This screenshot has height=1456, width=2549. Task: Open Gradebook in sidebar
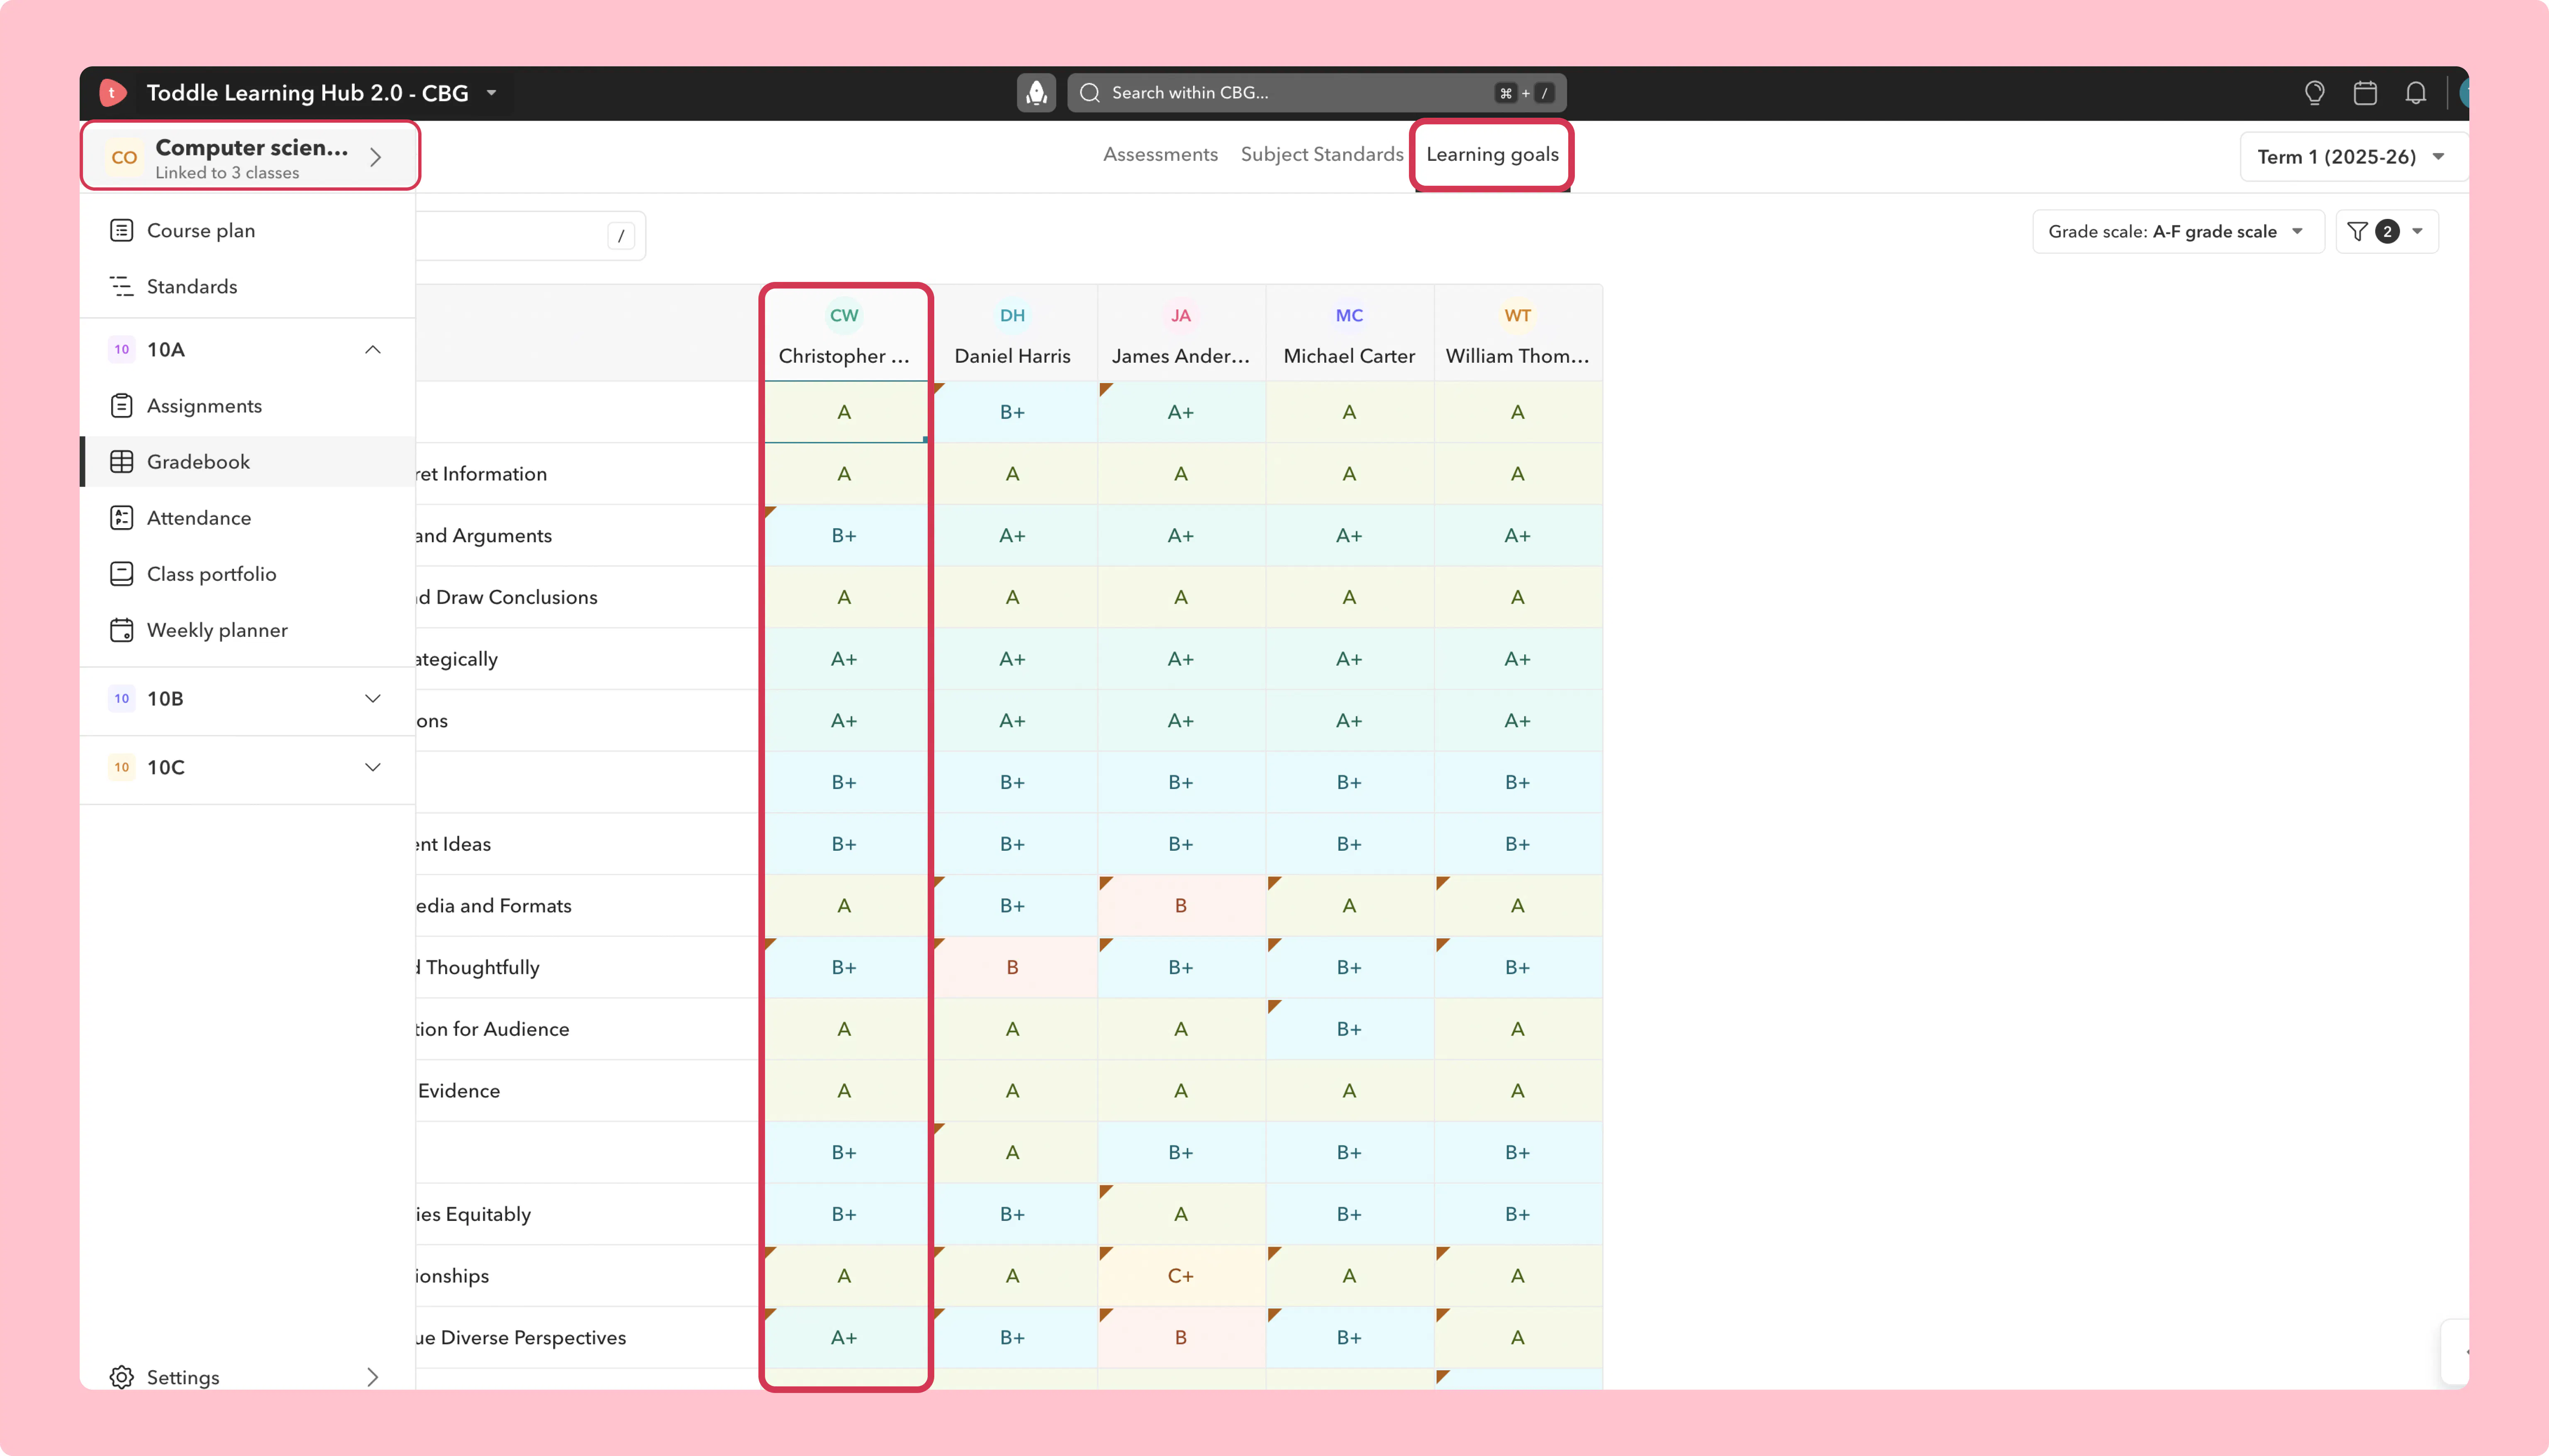click(x=248, y=462)
